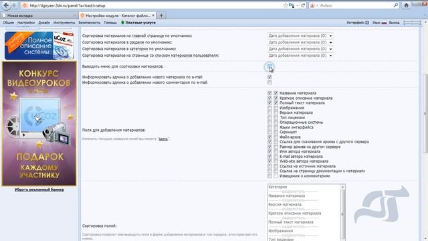Reload the page with the refresh icon
This screenshot has height=241, width=428.
point(303,5)
